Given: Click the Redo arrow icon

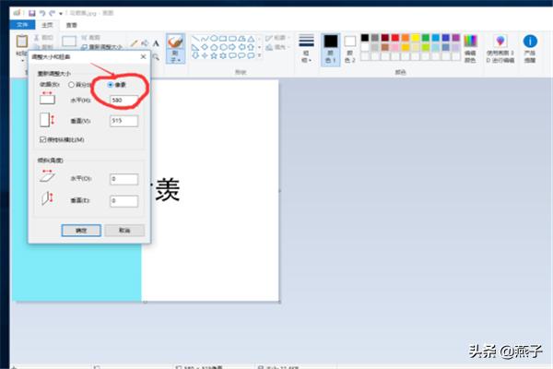Looking at the screenshot, I should tap(53, 14).
